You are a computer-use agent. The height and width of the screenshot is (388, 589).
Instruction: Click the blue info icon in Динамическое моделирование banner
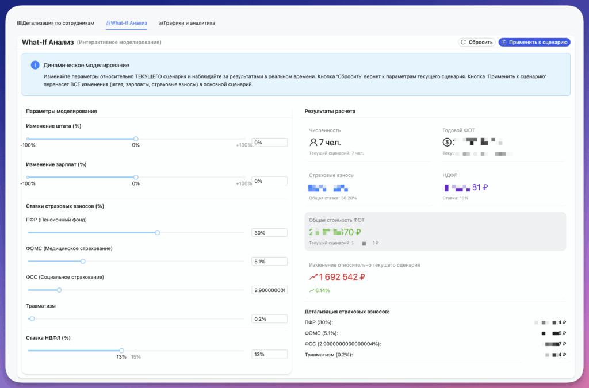click(35, 65)
